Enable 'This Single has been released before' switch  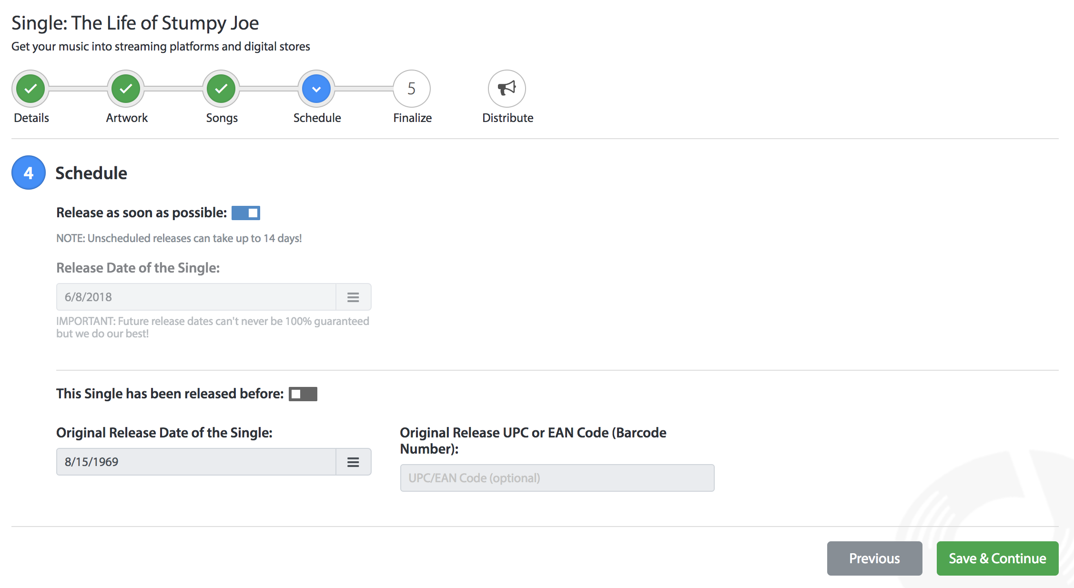pyautogui.click(x=303, y=394)
